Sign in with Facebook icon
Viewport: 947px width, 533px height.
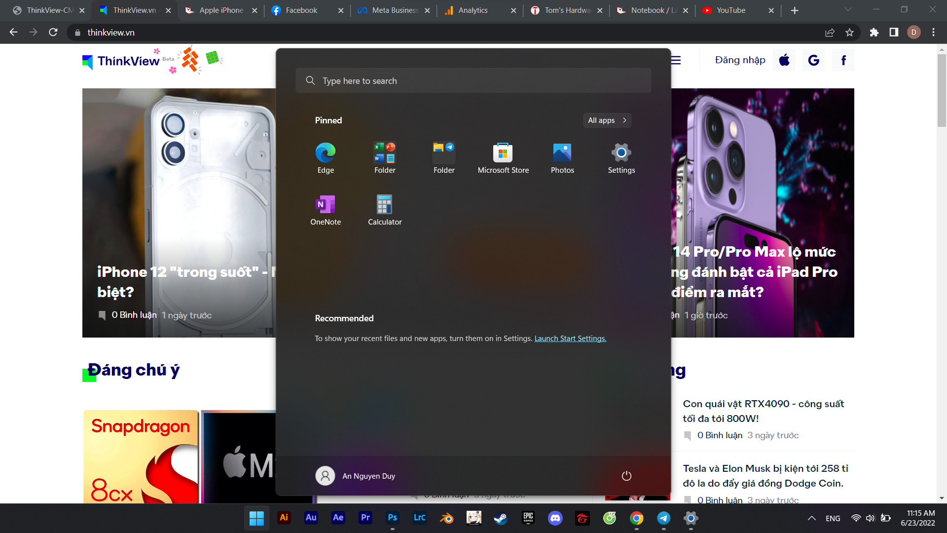point(843,60)
